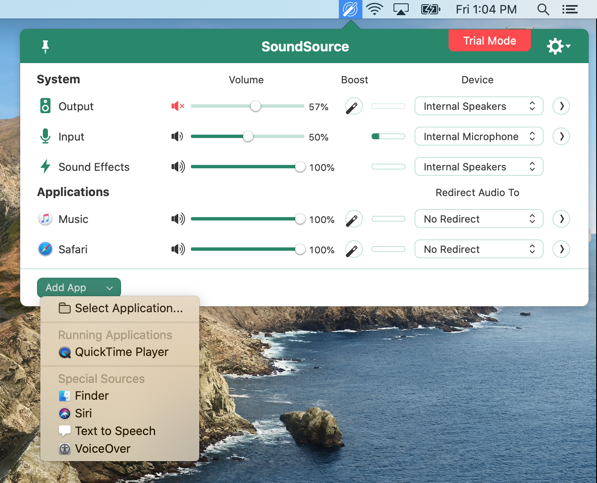This screenshot has width=597, height=483.
Task: Select VoiceOver from Special Sources
Action: tap(120, 449)
